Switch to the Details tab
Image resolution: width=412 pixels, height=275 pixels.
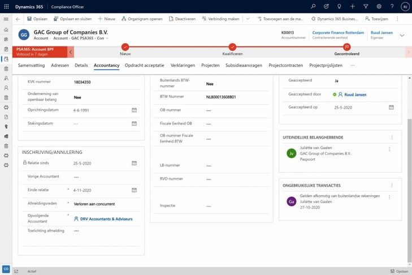(x=81, y=65)
